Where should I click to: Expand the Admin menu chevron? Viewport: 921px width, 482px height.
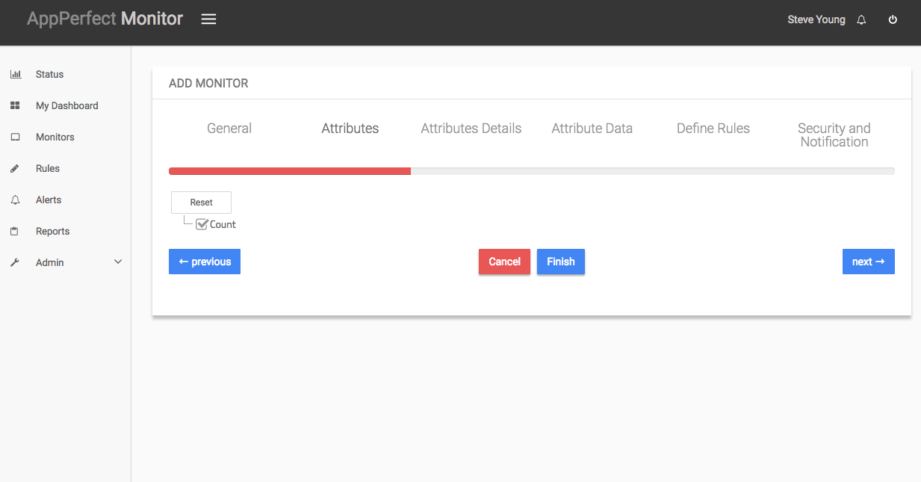[x=118, y=262]
